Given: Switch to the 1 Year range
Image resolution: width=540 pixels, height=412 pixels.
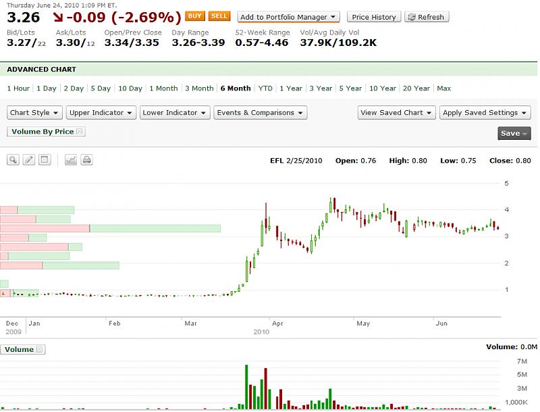Looking at the screenshot, I should [291, 88].
